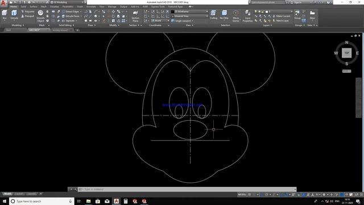The image size is (364, 205).
Task: Open the Workspace Switching gear in status bar
Action: [x=324, y=195]
